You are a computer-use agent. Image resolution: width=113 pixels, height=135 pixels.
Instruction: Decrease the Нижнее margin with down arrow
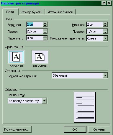(x=105, y=26)
